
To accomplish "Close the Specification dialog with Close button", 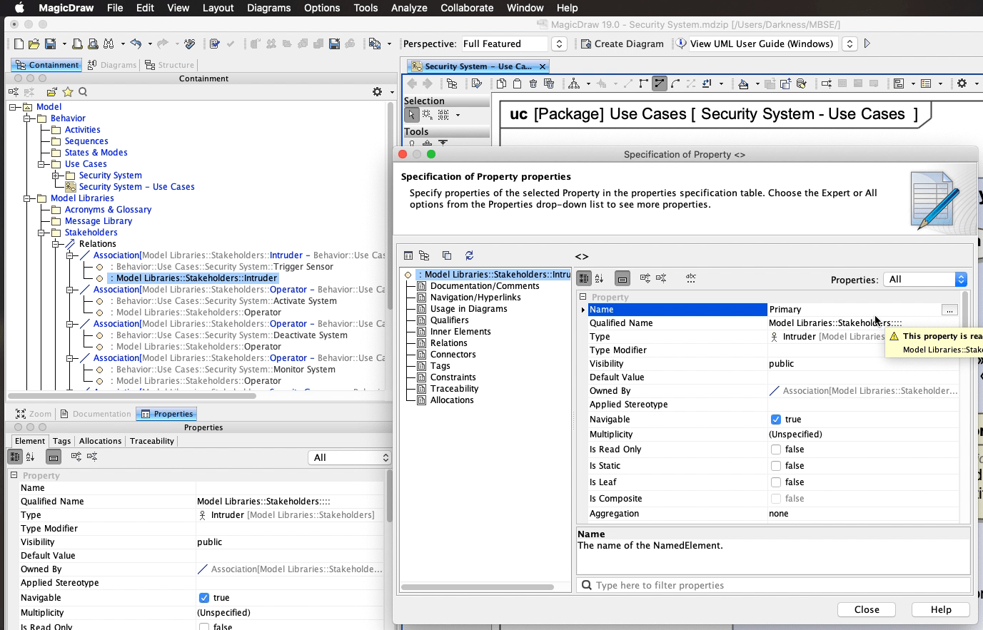I will tap(867, 609).
